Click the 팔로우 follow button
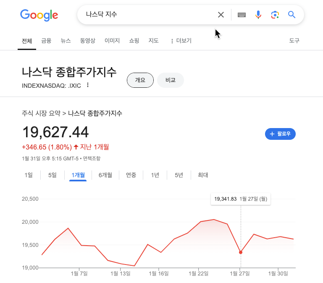 280,134
